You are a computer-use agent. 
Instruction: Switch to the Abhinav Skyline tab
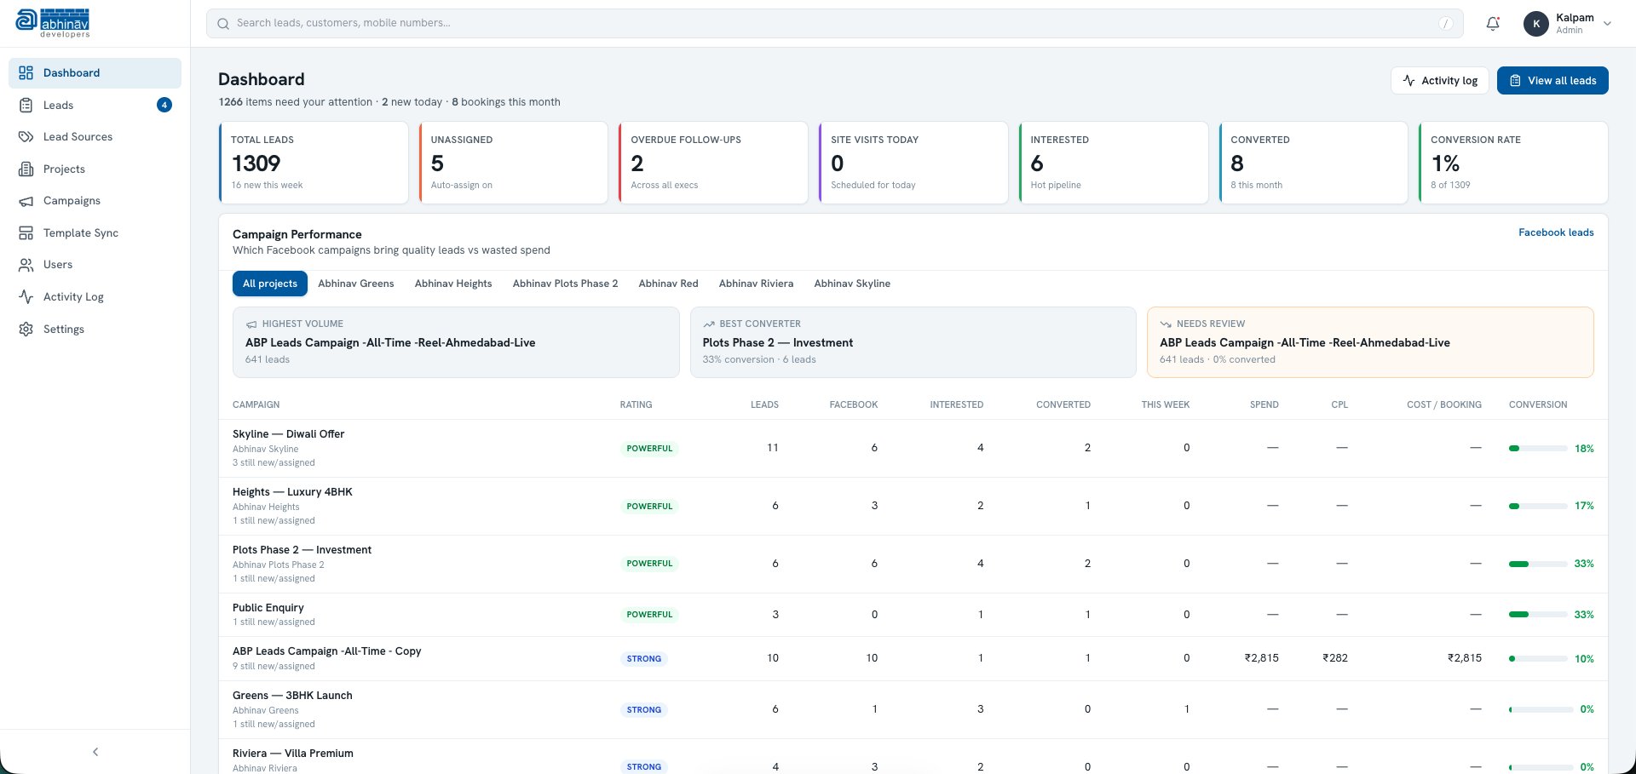pos(852,284)
